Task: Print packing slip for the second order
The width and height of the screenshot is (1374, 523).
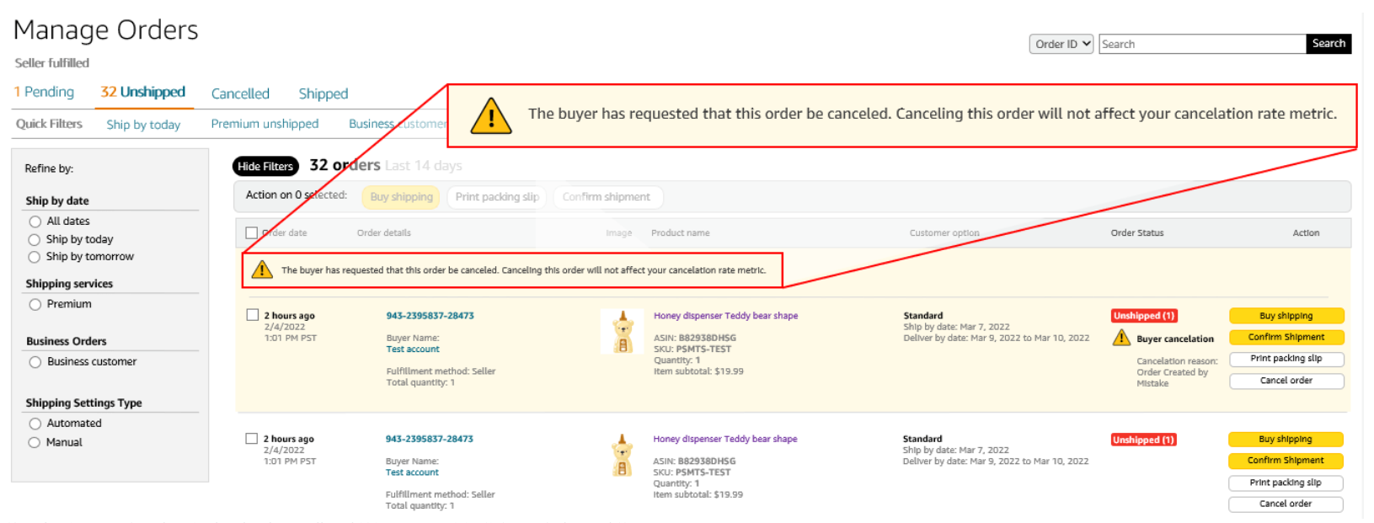Action: point(1286,483)
